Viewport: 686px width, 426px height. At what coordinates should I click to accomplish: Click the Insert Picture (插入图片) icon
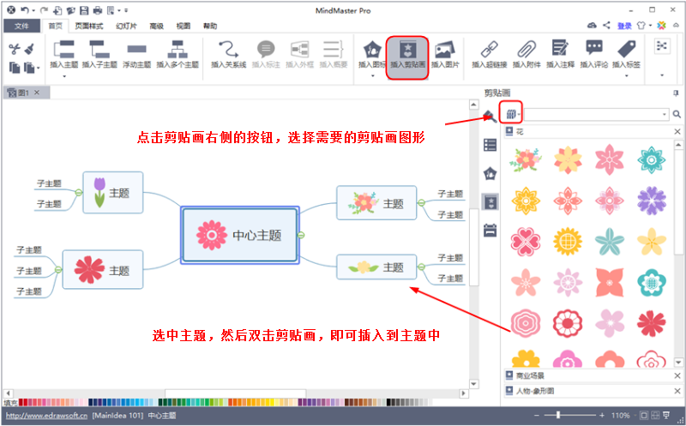[445, 50]
